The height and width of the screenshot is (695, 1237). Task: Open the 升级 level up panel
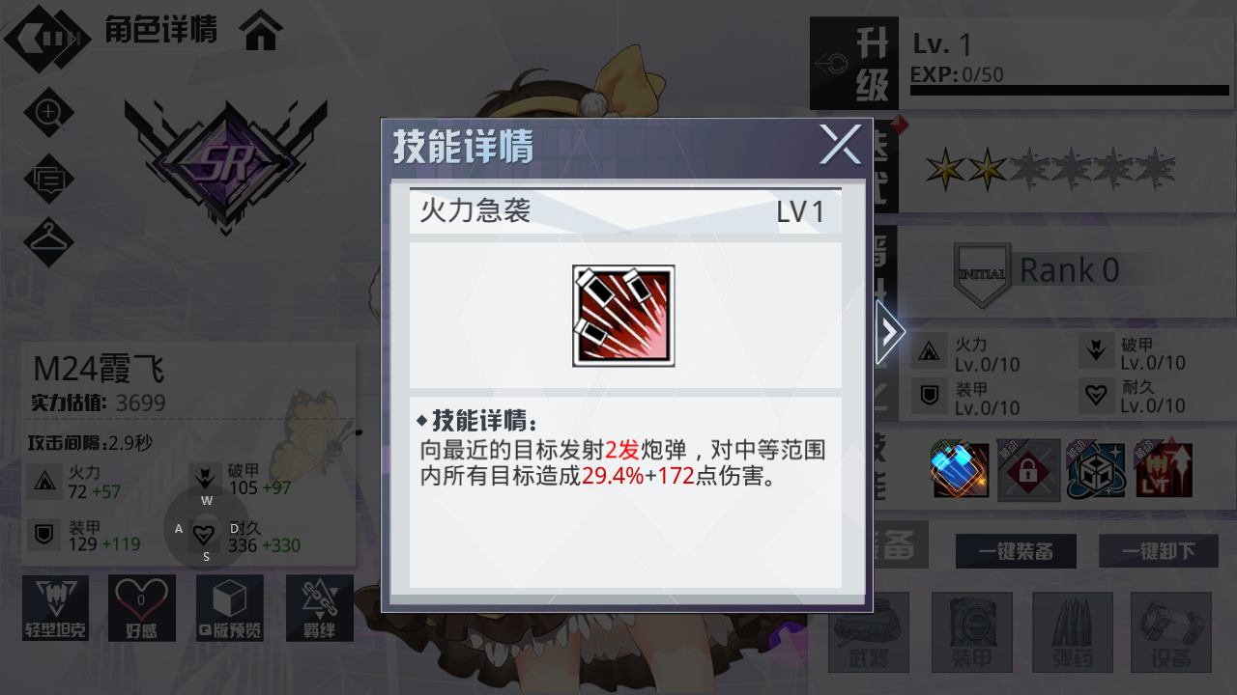(x=854, y=64)
